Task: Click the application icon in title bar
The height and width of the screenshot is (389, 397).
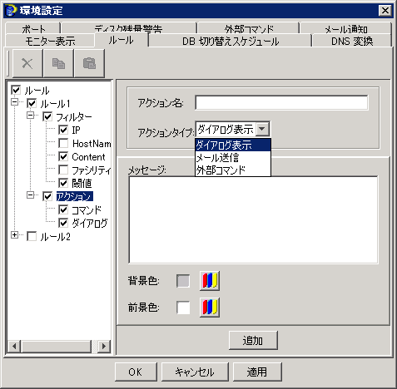Action: (11, 11)
